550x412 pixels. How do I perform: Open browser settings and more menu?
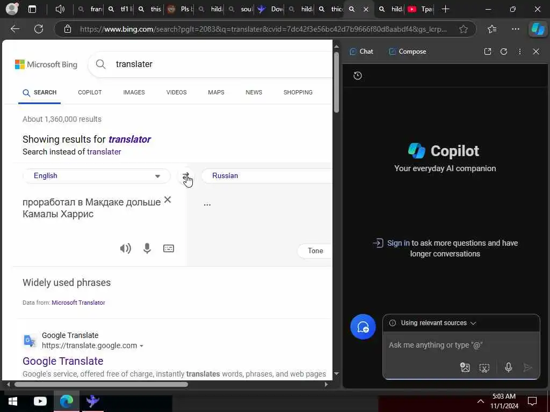click(x=515, y=29)
